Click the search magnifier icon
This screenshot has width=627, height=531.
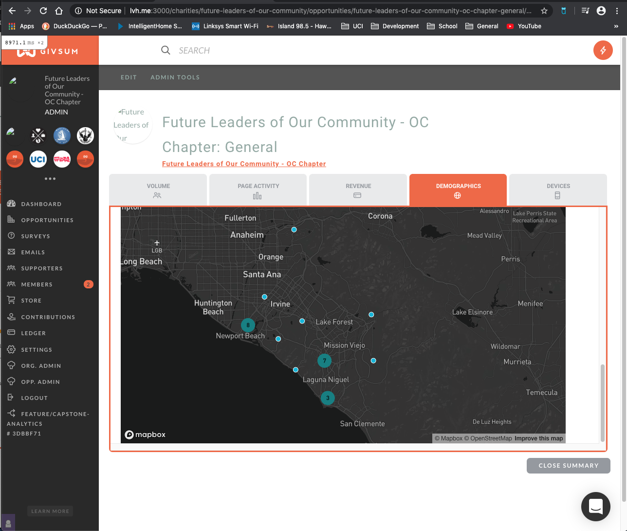[166, 50]
